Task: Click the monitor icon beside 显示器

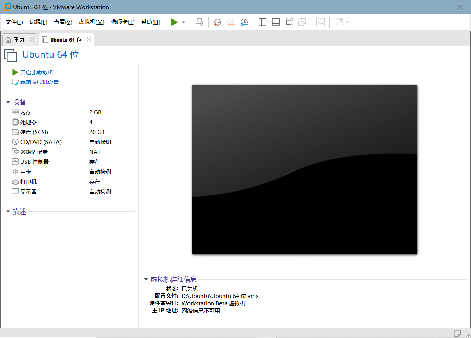Action: [15, 191]
